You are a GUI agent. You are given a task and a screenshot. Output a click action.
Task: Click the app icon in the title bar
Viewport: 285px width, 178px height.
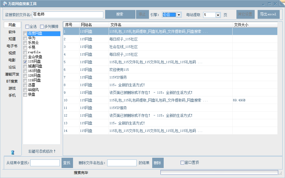point(5,4)
